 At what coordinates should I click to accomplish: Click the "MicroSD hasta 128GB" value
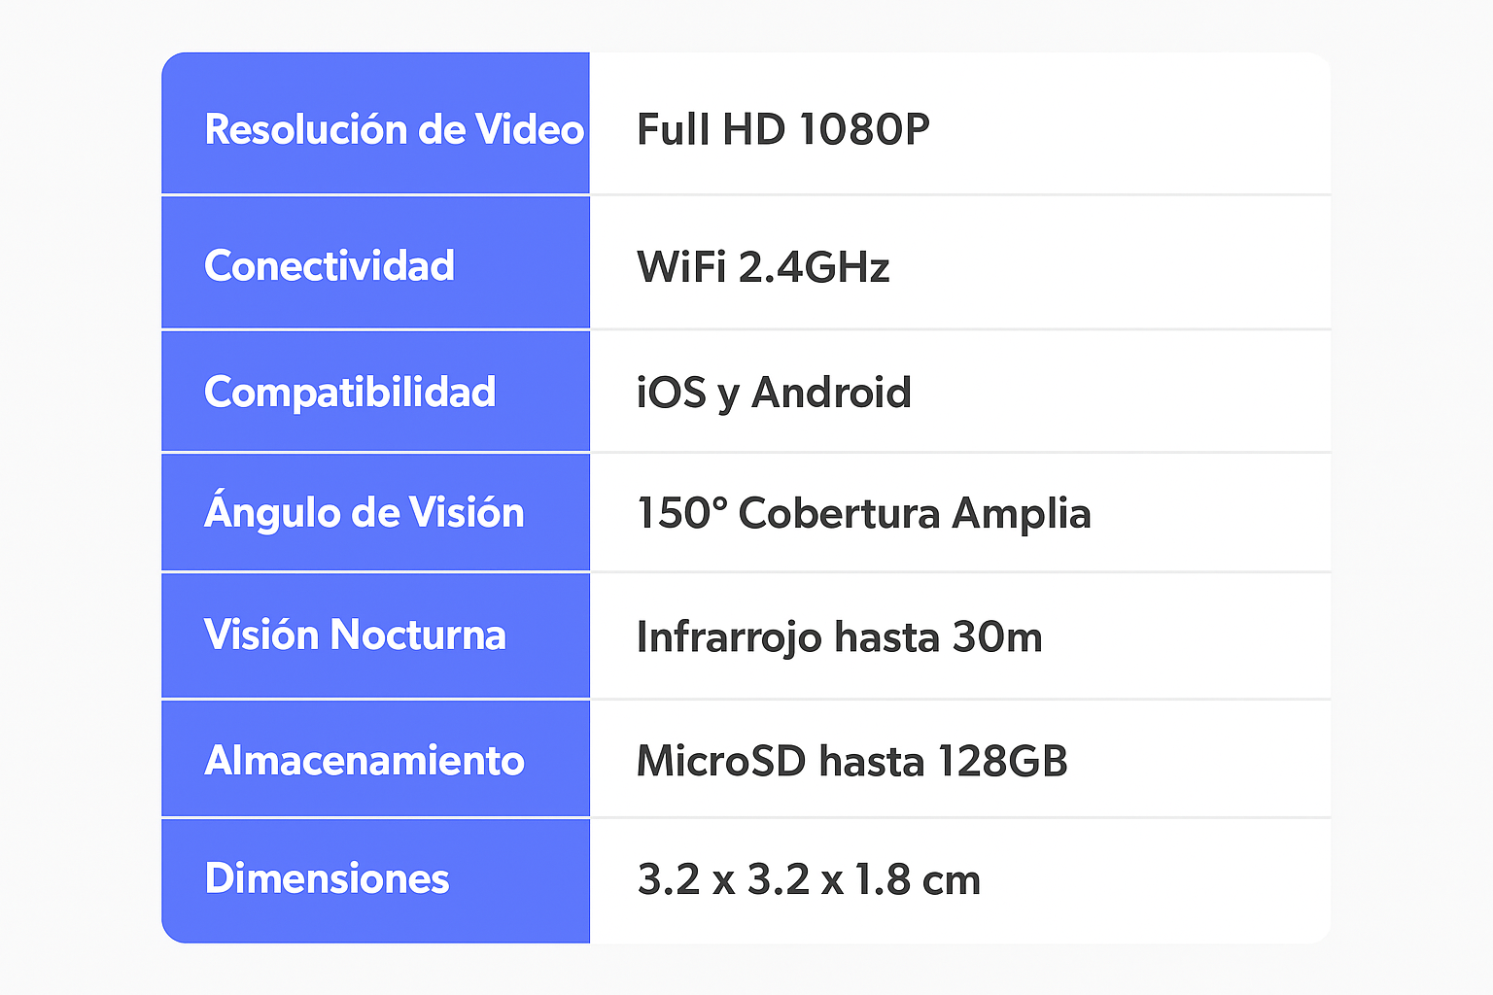click(x=851, y=761)
